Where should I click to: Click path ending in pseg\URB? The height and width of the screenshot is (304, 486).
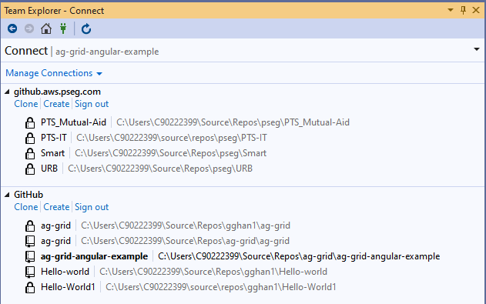pyautogui.click(x=160, y=169)
